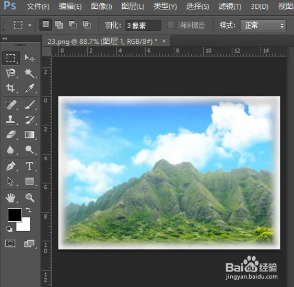
Task: Click the 羽化 feather input field
Action: click(143, 25)
